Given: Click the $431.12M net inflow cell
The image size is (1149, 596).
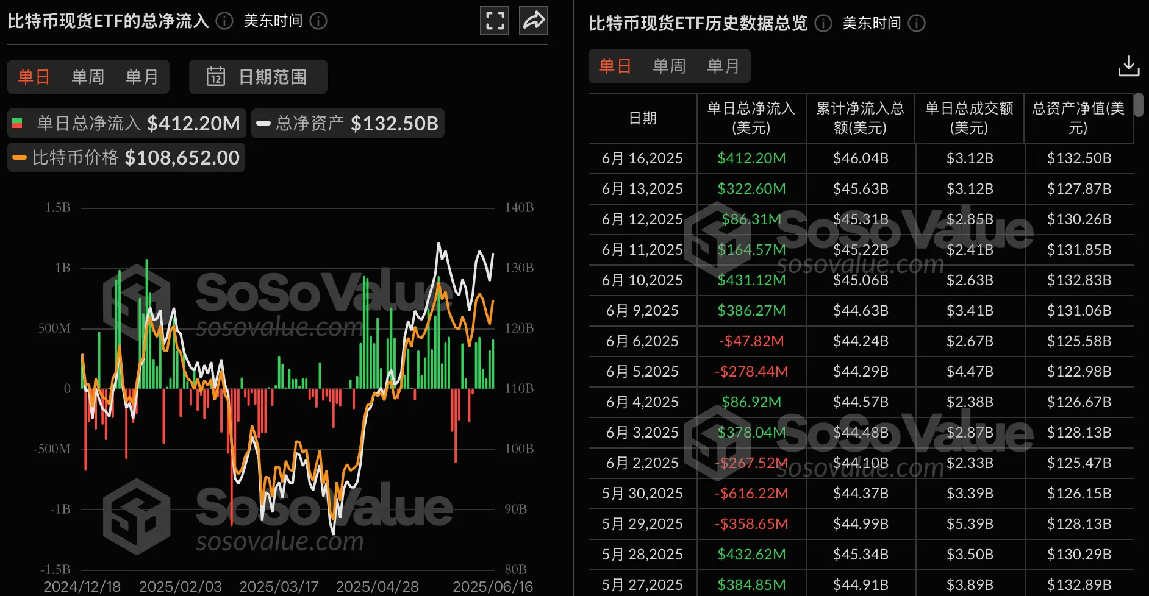Looking at the screenshot, I should pyautogui.click(x=751, y=280).
